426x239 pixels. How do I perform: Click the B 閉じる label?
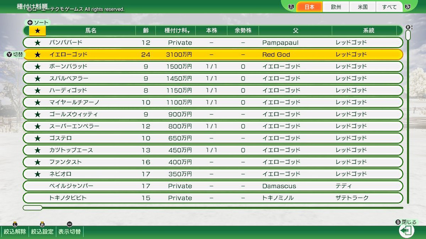[406, 222]
